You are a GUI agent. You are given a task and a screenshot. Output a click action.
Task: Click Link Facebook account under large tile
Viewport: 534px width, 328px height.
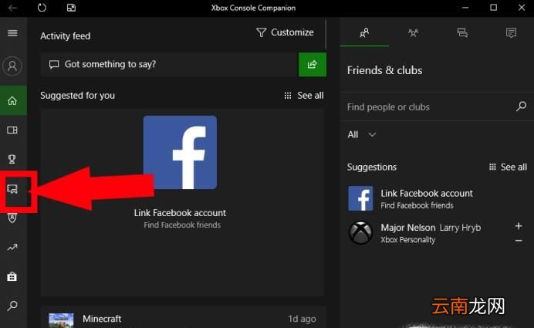pyautogui.click(x=180, y=213)
